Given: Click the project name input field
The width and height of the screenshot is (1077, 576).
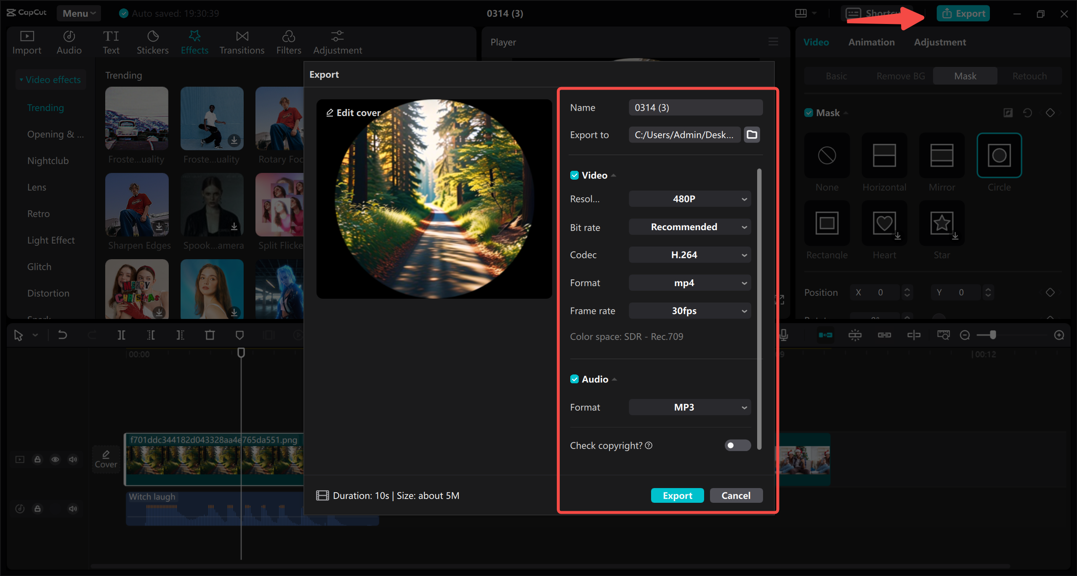Looking at the screenshot, I should [696, 107].
